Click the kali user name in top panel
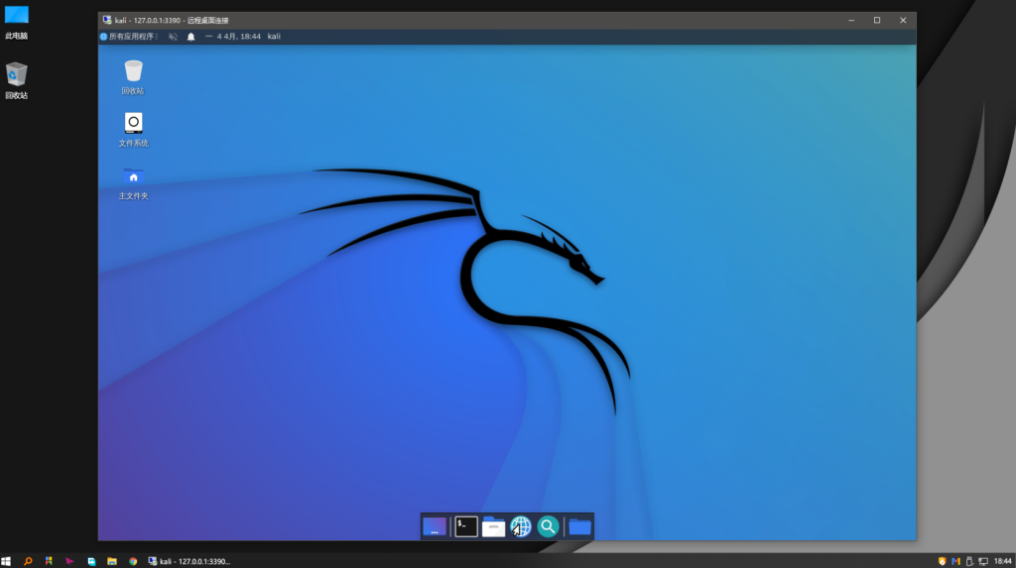The height and width of the screenshot is (568, 1016). click(274, 36)
